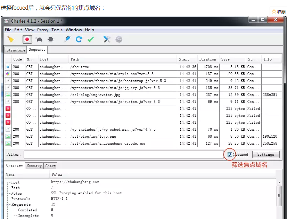
Task: Click the JS icon of jquery.js row
Action: [8, 88]
